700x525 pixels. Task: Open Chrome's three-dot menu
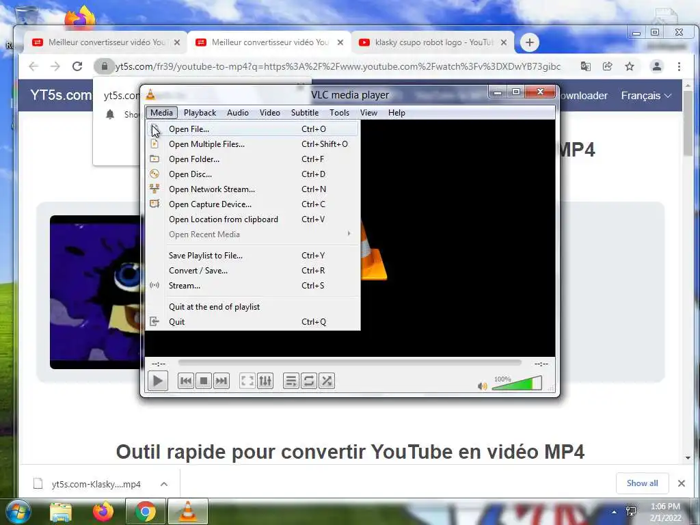point(679,66)
